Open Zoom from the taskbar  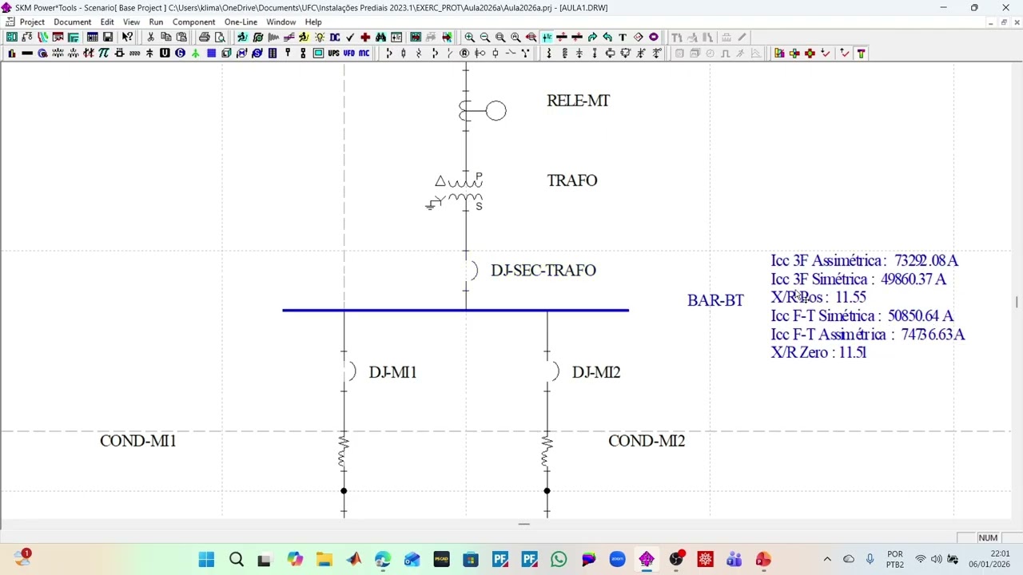coord(617,560)
